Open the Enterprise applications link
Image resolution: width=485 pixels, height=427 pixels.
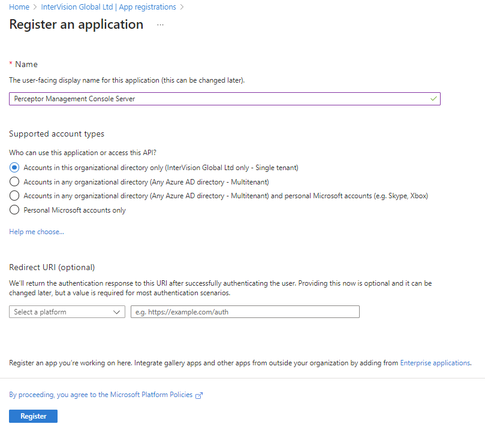[435, 363]
